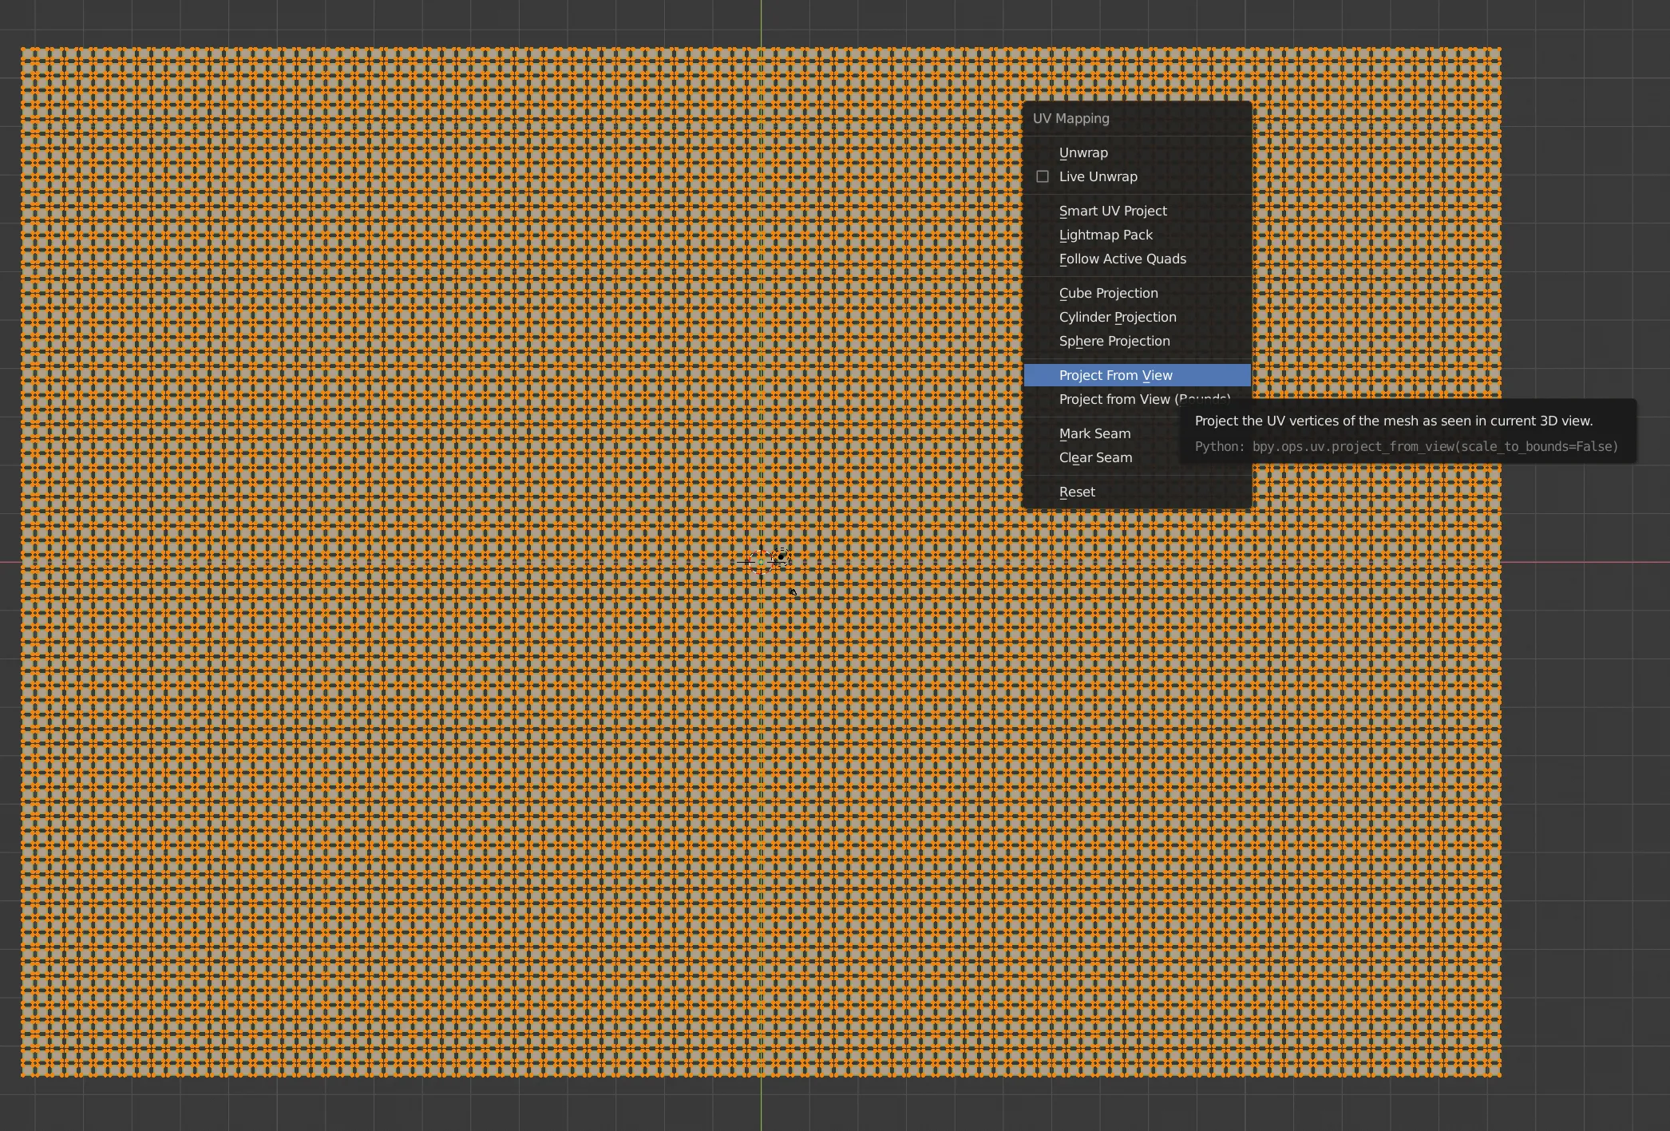Click Mark Seam in the menu
This screenshot has height=1131, width=1670.
[1094, 433]
